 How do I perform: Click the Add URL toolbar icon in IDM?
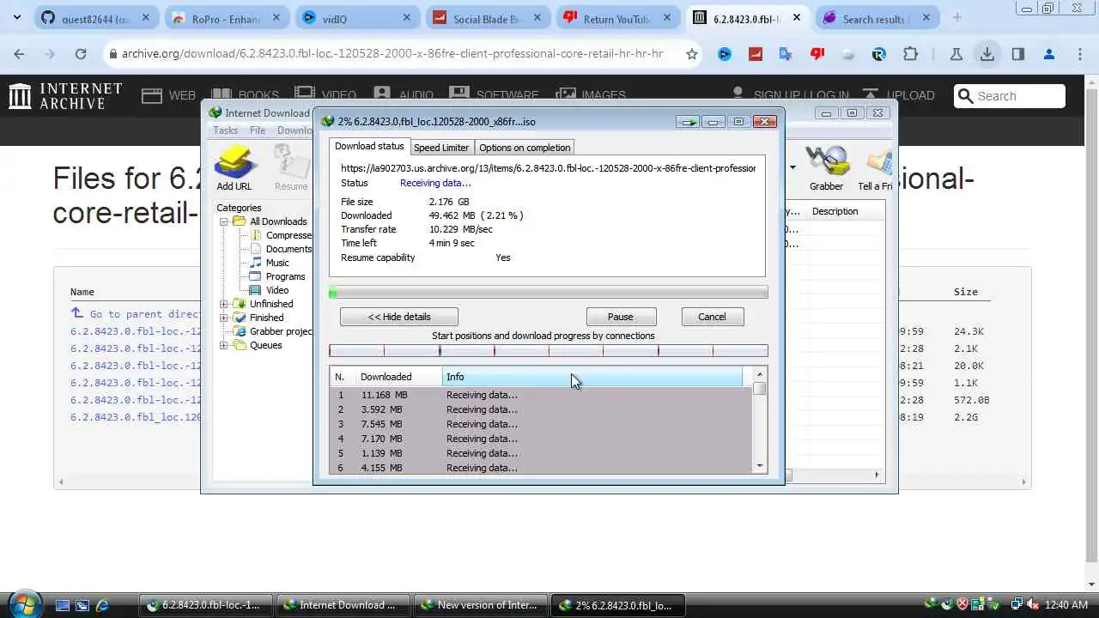(x=234, y=168)
